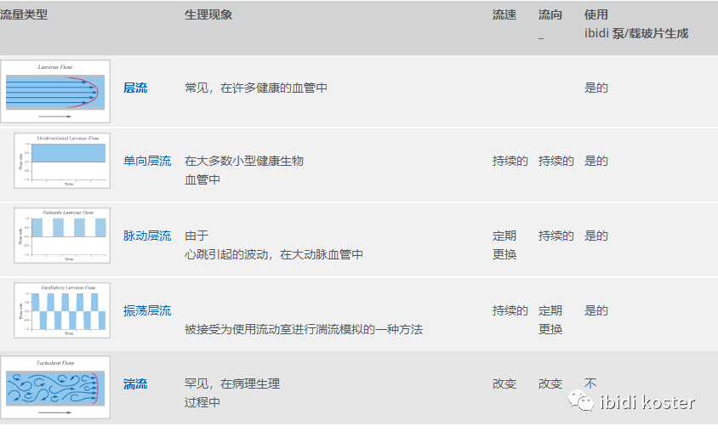718x432 pixels.
Task: Click 流向 cell 持续的 in 脉动层流 row
Action: click(556, 236)
